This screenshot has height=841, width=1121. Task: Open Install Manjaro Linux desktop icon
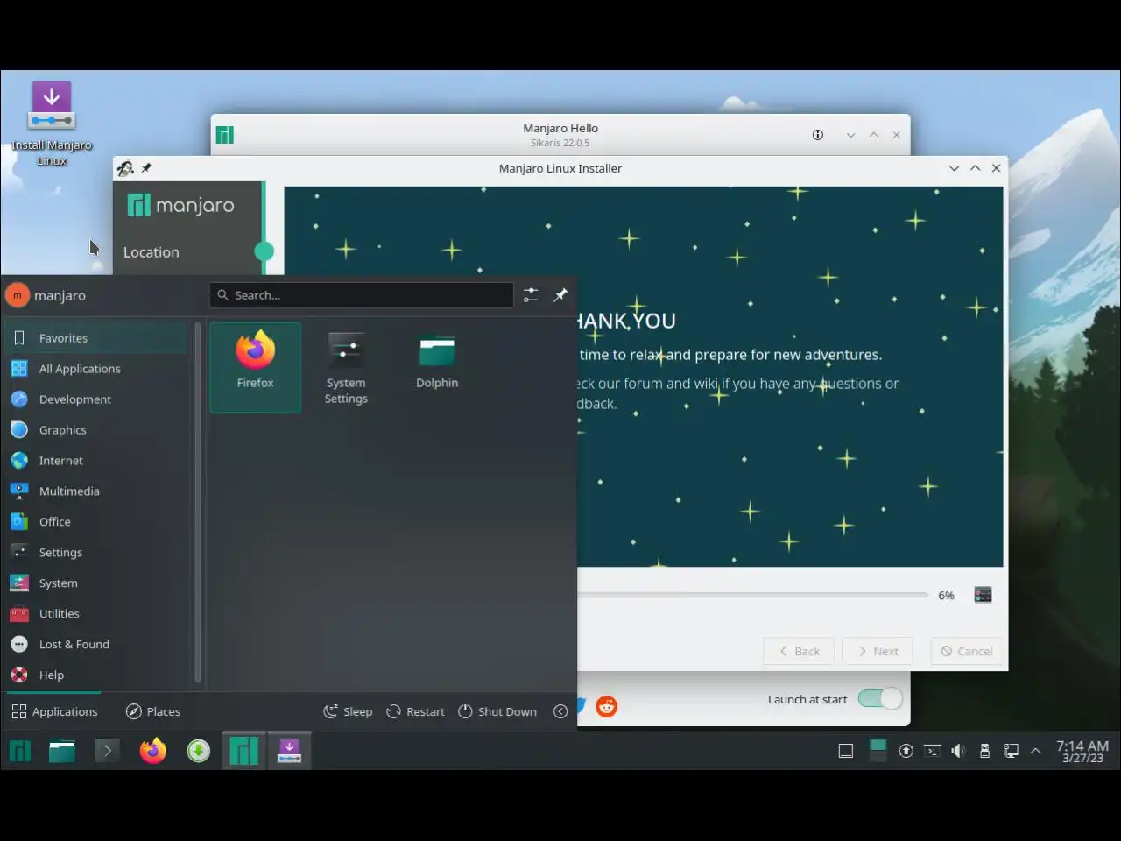(52, 124)
